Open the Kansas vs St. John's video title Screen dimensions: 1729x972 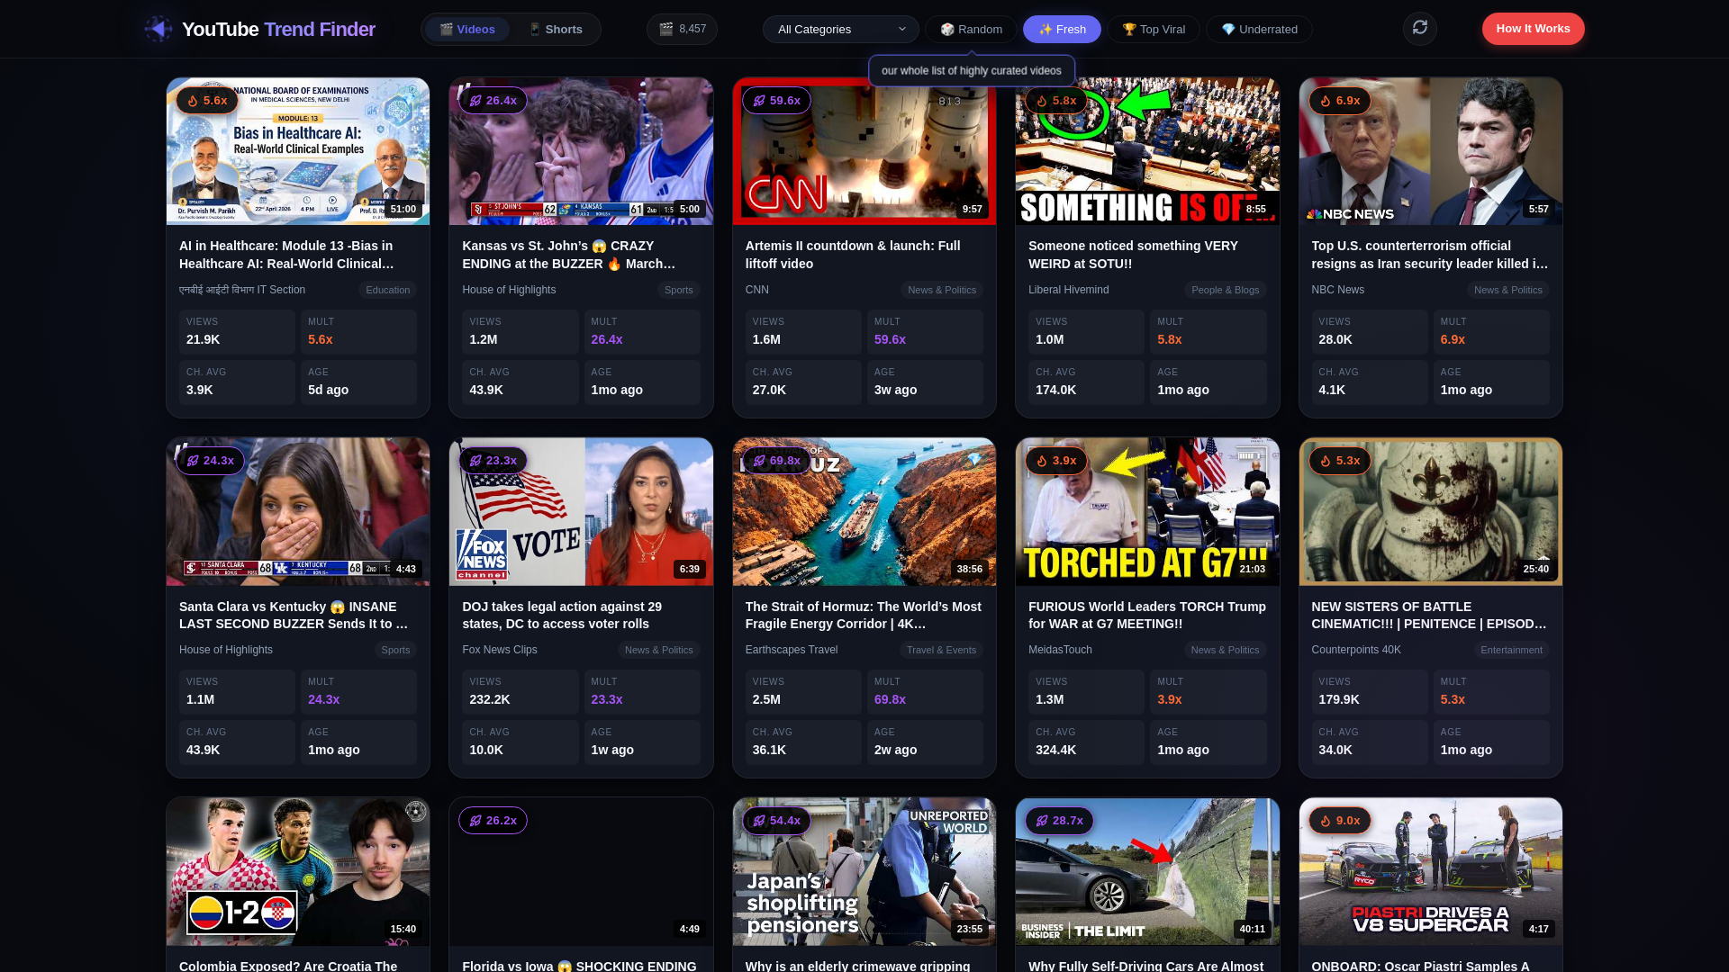point(569,255)
